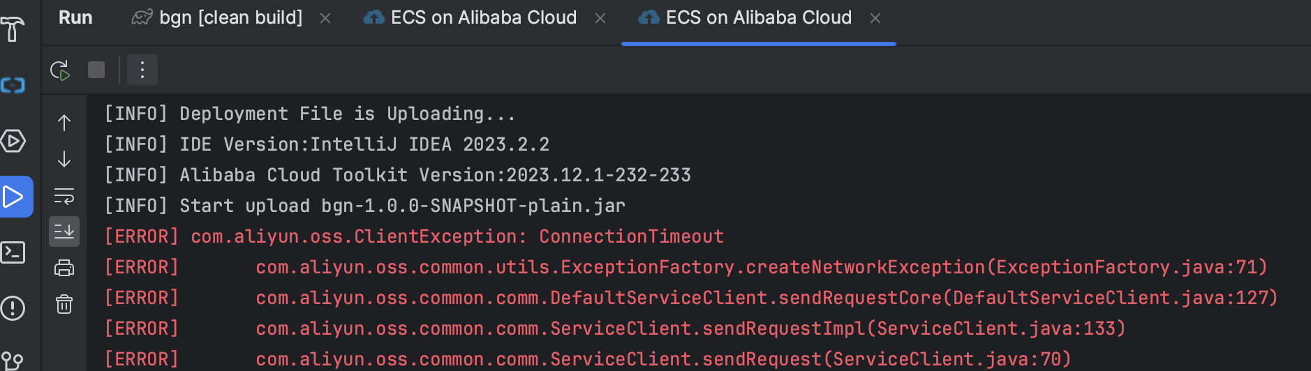
Task: Print the console output
Action: point(64,268)
